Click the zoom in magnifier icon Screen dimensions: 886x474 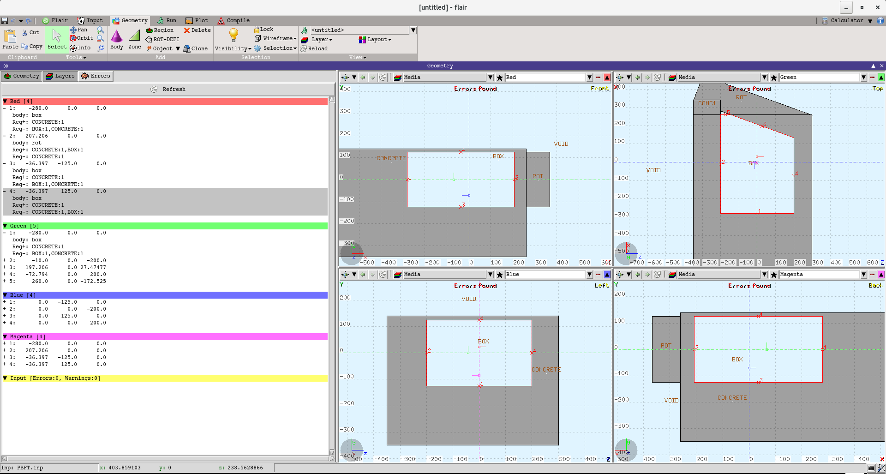(x=101, y=30)
